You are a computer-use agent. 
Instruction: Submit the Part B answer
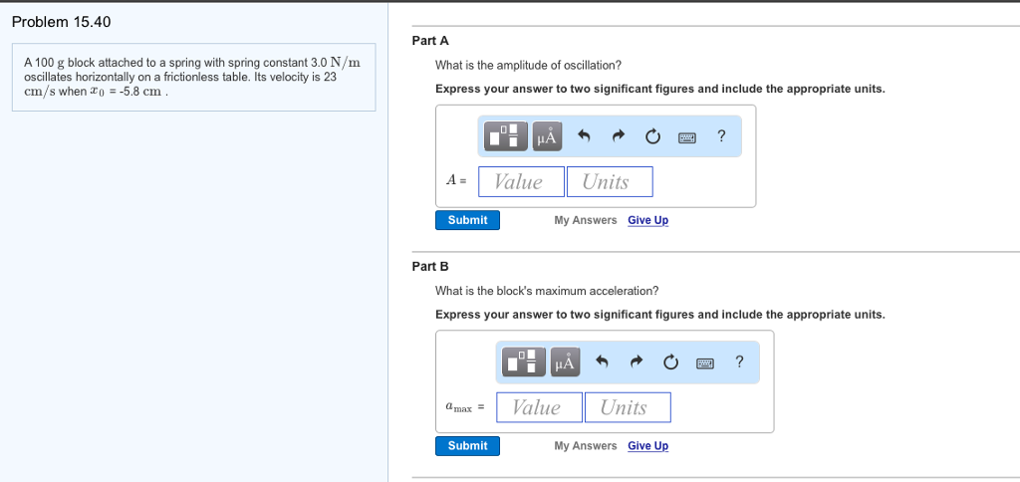(467, 446)
